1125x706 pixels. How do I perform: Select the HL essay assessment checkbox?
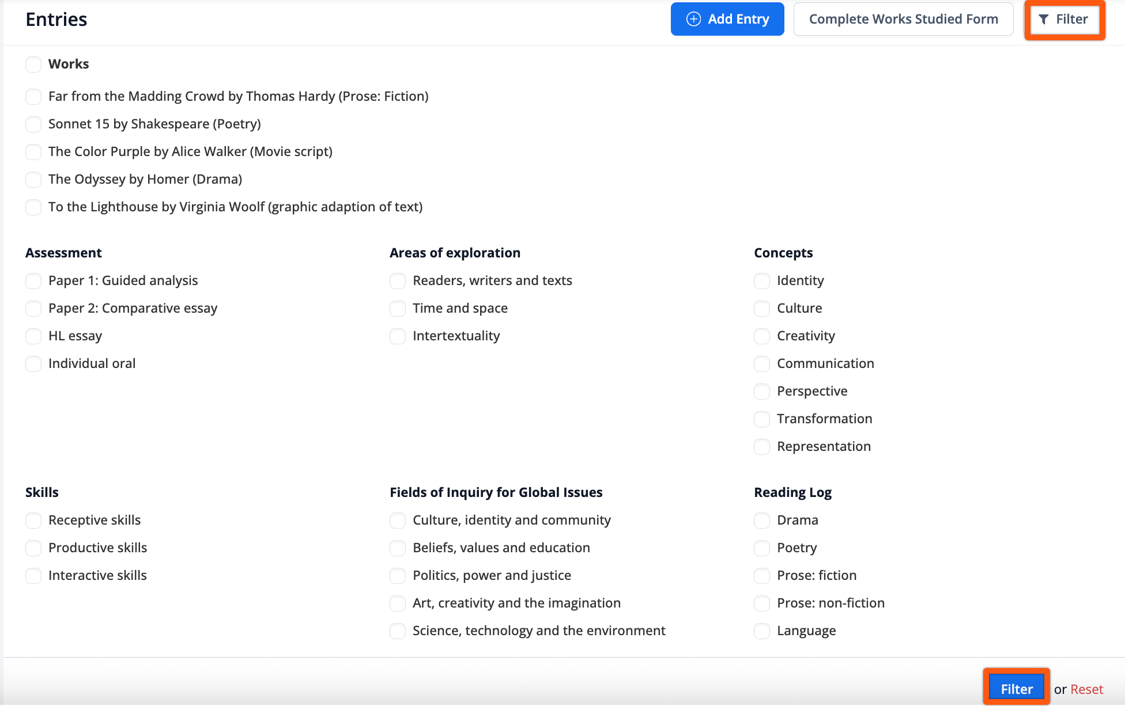point(33,336)
